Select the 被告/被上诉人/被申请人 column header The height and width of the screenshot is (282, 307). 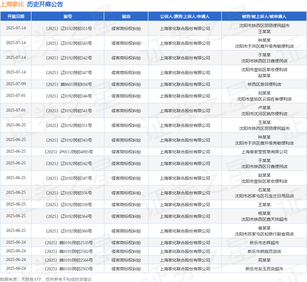pyautogui.click(x=264, y=16)
